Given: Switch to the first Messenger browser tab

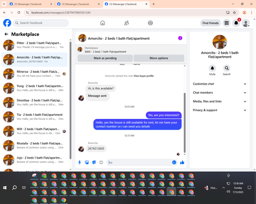Looking at the screenshot, I should (31, 4).
